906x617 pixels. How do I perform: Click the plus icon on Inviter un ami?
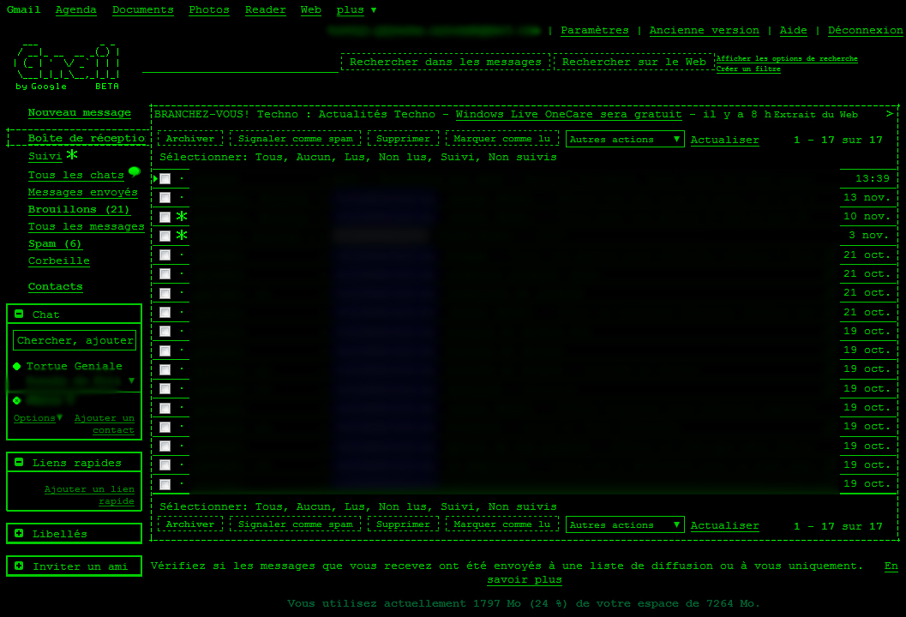(19, 566)
